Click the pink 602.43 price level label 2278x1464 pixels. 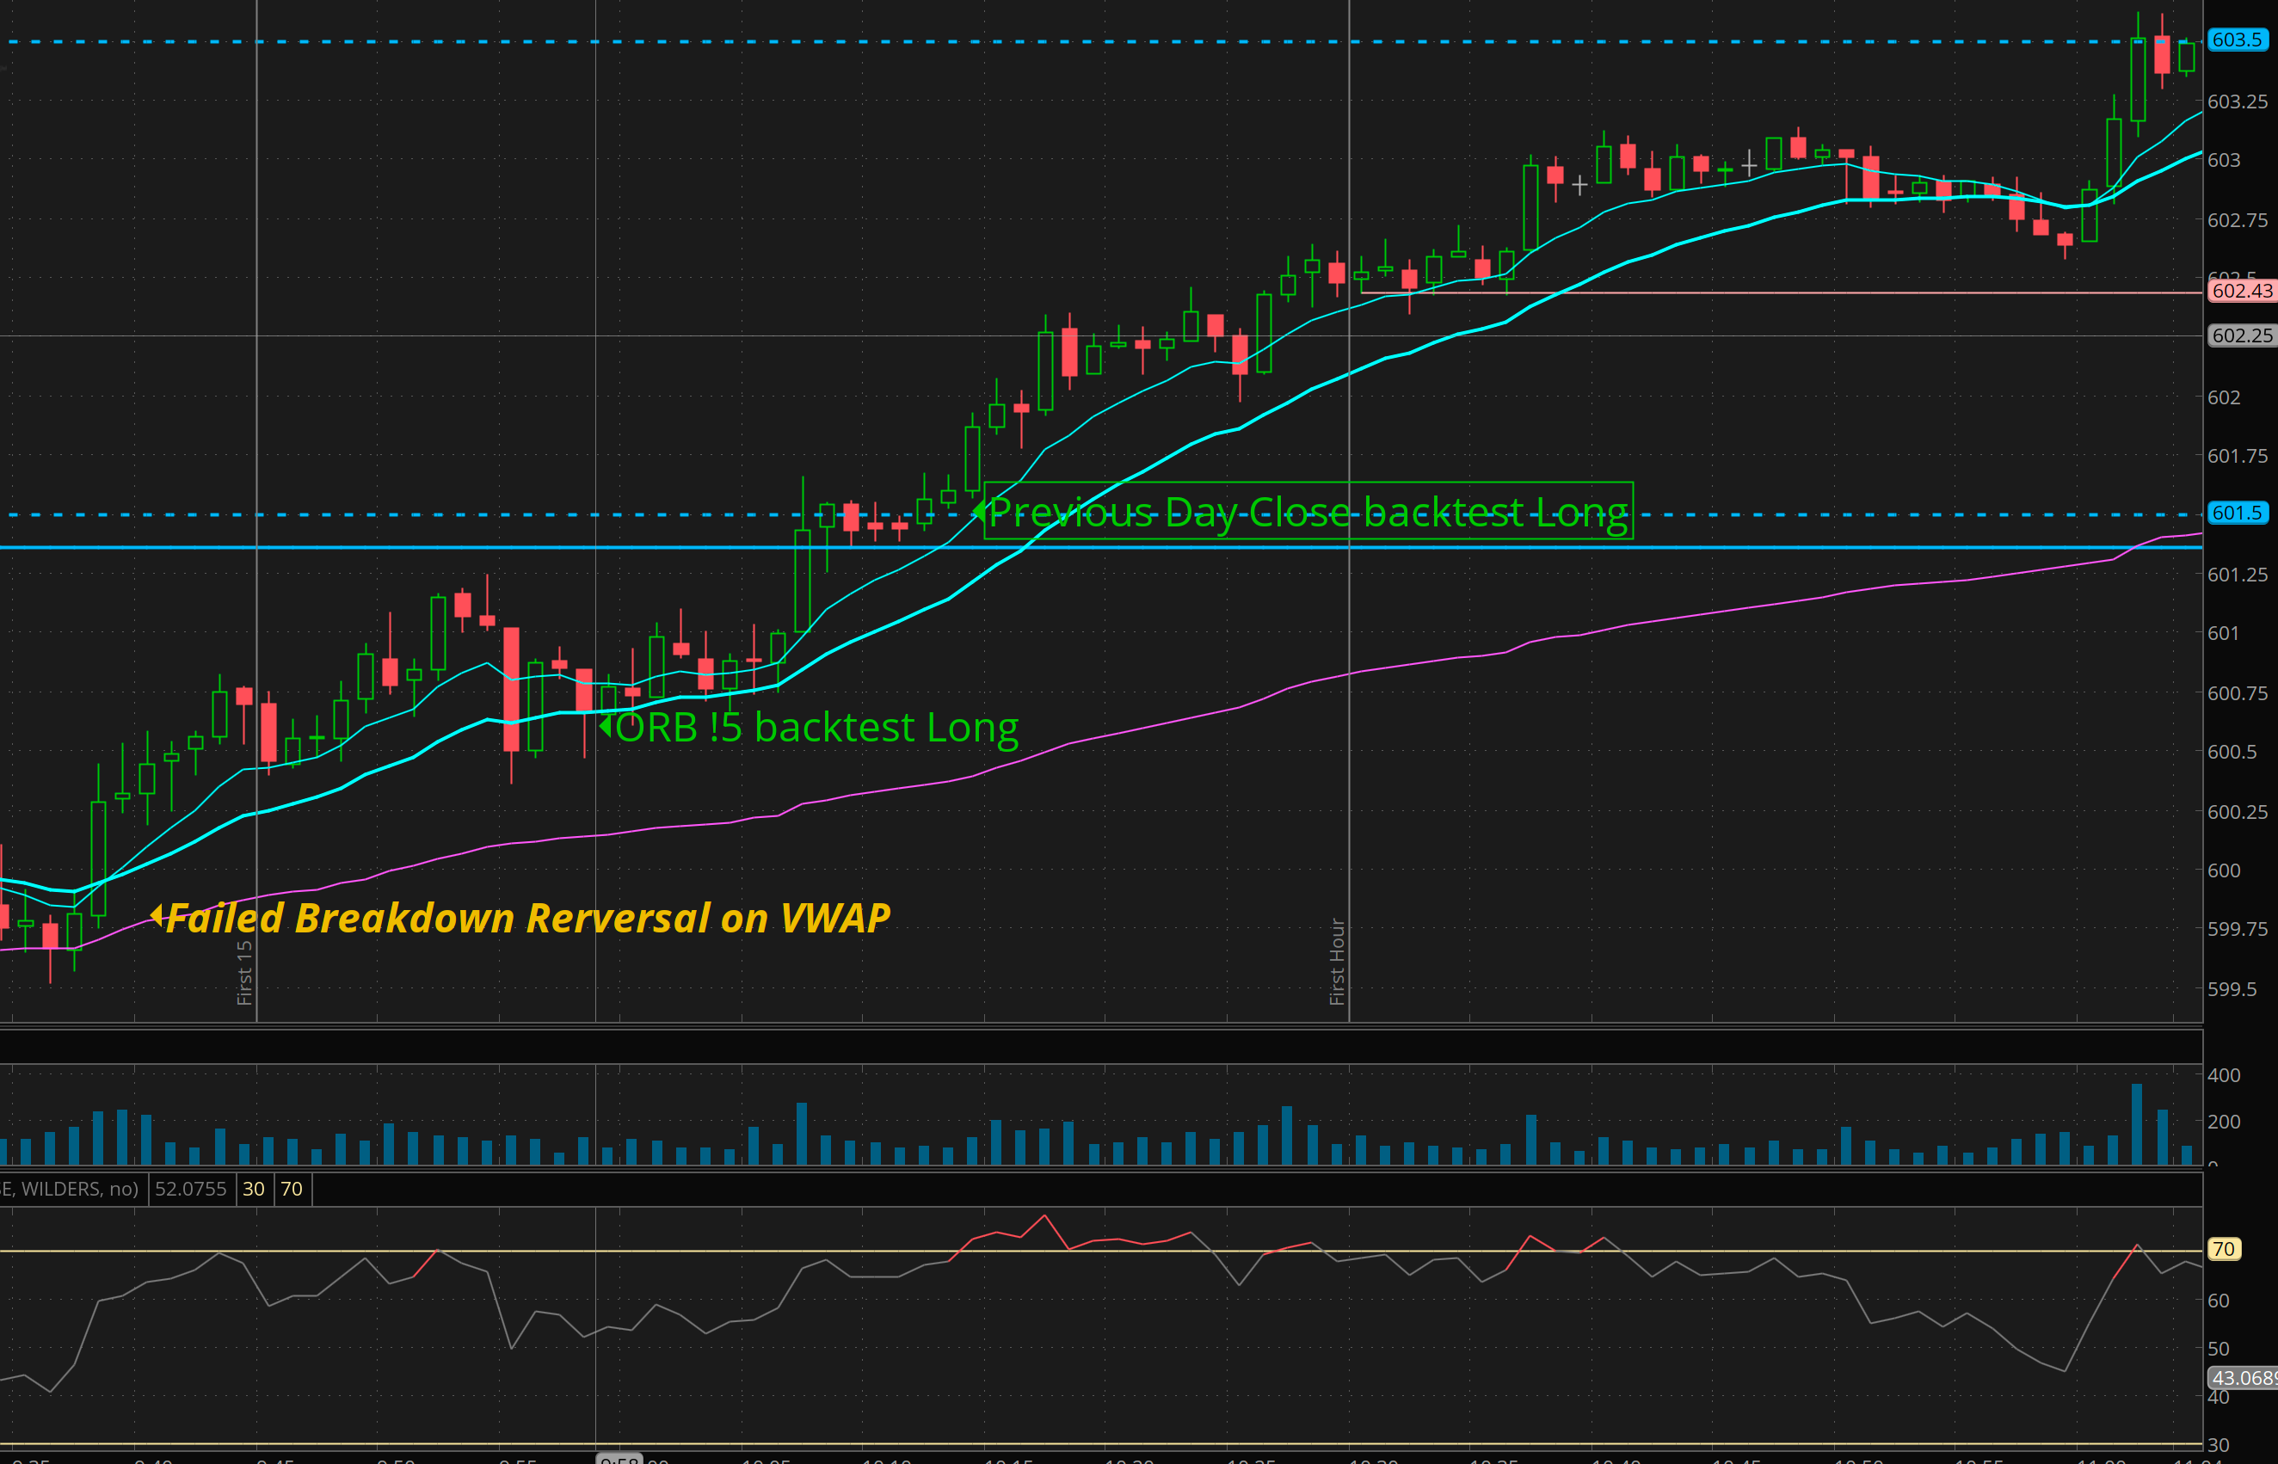[x=2241, y=291]
